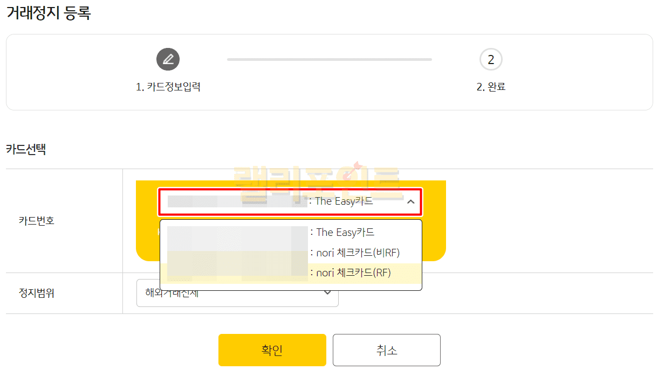
Task: Click the 정지범위 dropdown arrow
Action: click(x=327, y=292)
